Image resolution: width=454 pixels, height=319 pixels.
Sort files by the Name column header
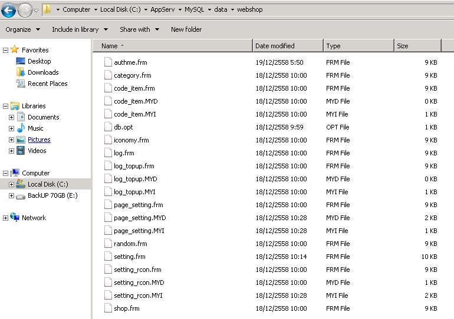click(x=173, y=46)
